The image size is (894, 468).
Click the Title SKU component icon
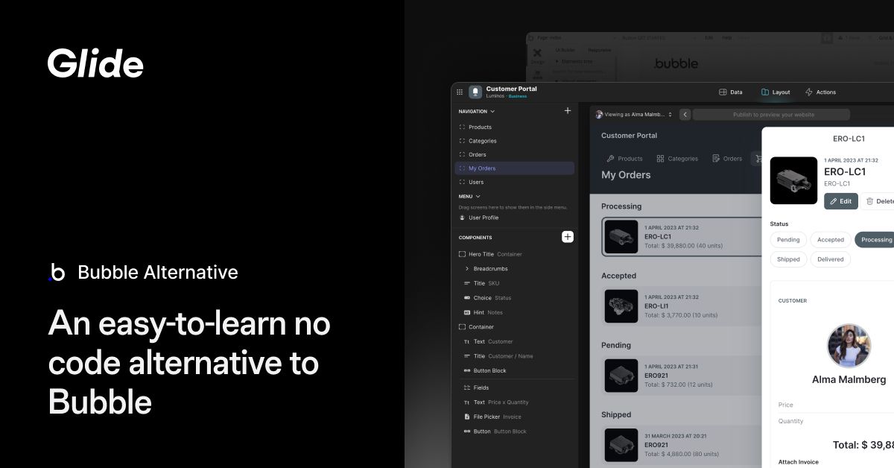click(467, 283)
